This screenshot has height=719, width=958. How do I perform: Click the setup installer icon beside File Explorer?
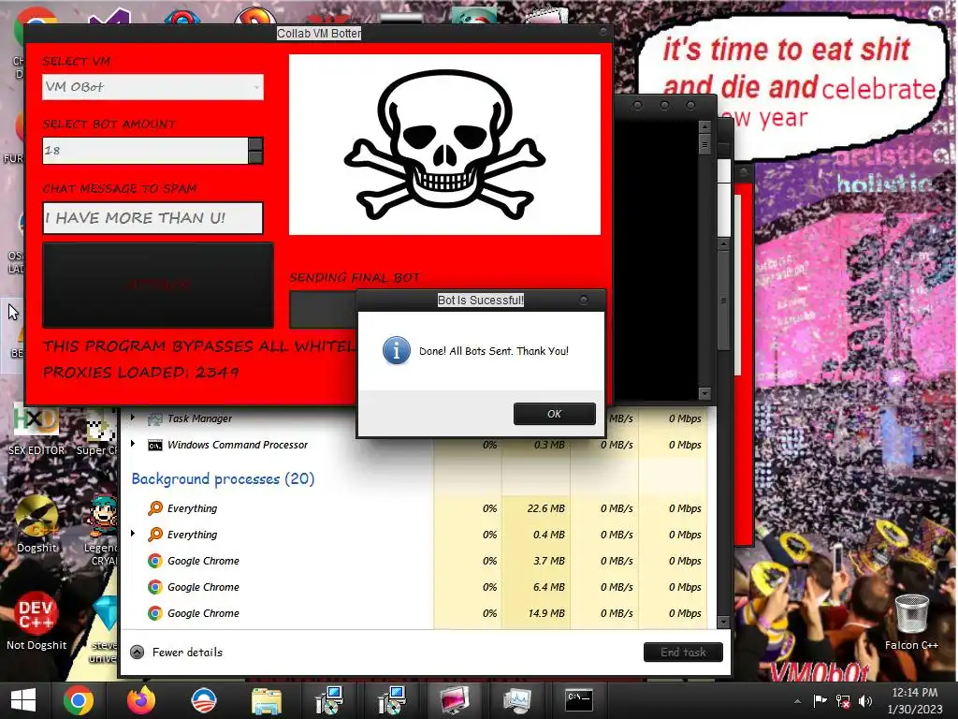click(x=329, y=700)
